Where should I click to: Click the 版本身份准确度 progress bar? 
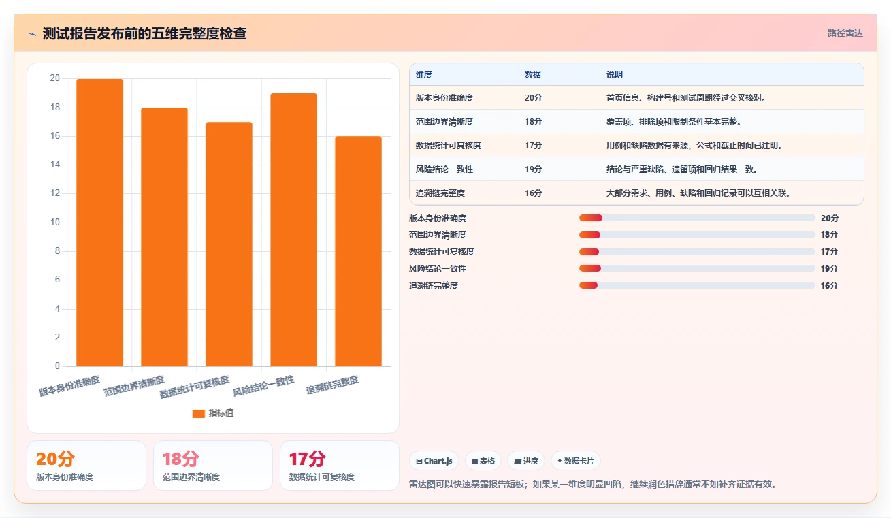(x=697, y=218)
